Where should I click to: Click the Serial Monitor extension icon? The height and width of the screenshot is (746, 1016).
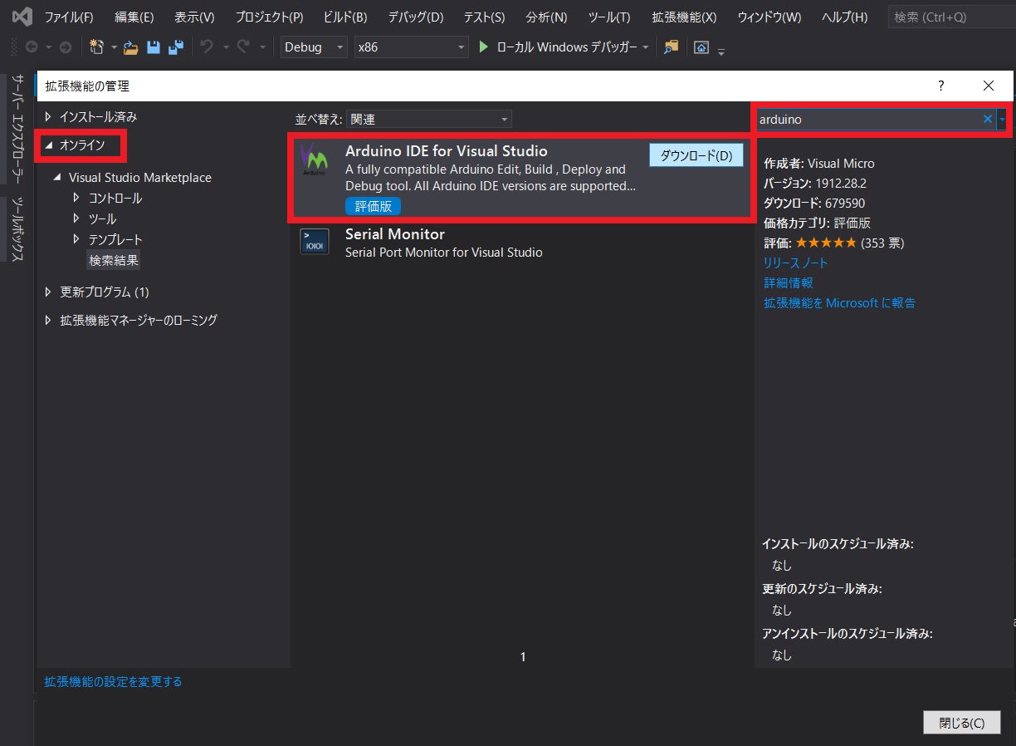pyautogui.click(x=315, y=241)
